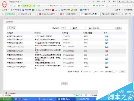134x101 pixels.
Task: Switch to the browser tab with the K icon
Action: point(111,14)
